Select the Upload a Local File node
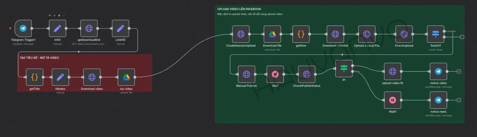The height and width of the screenshot is (137, 477). pos(367,34)
